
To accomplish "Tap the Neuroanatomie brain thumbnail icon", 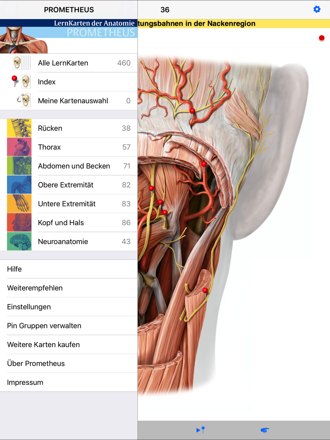I will (x=19, y=241).
